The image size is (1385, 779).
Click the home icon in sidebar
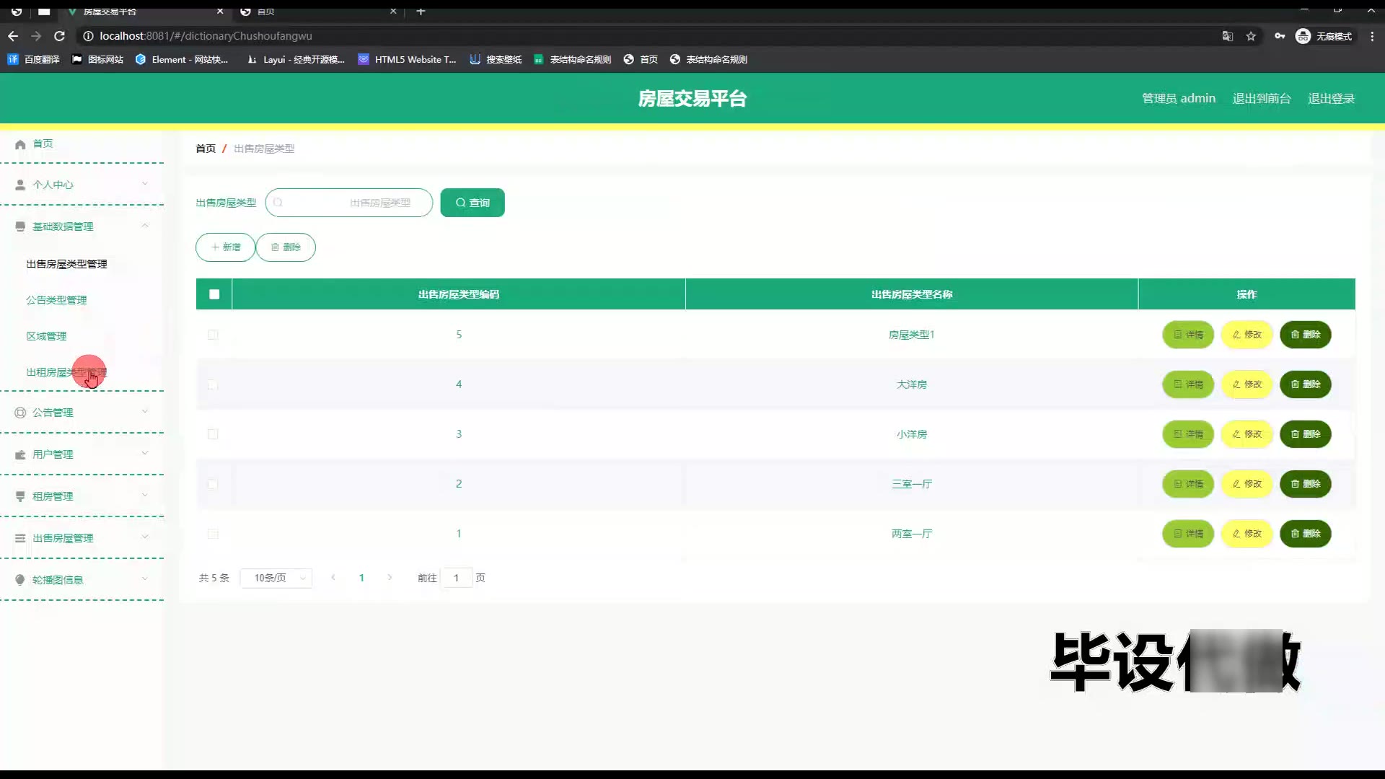coord(20,144)
